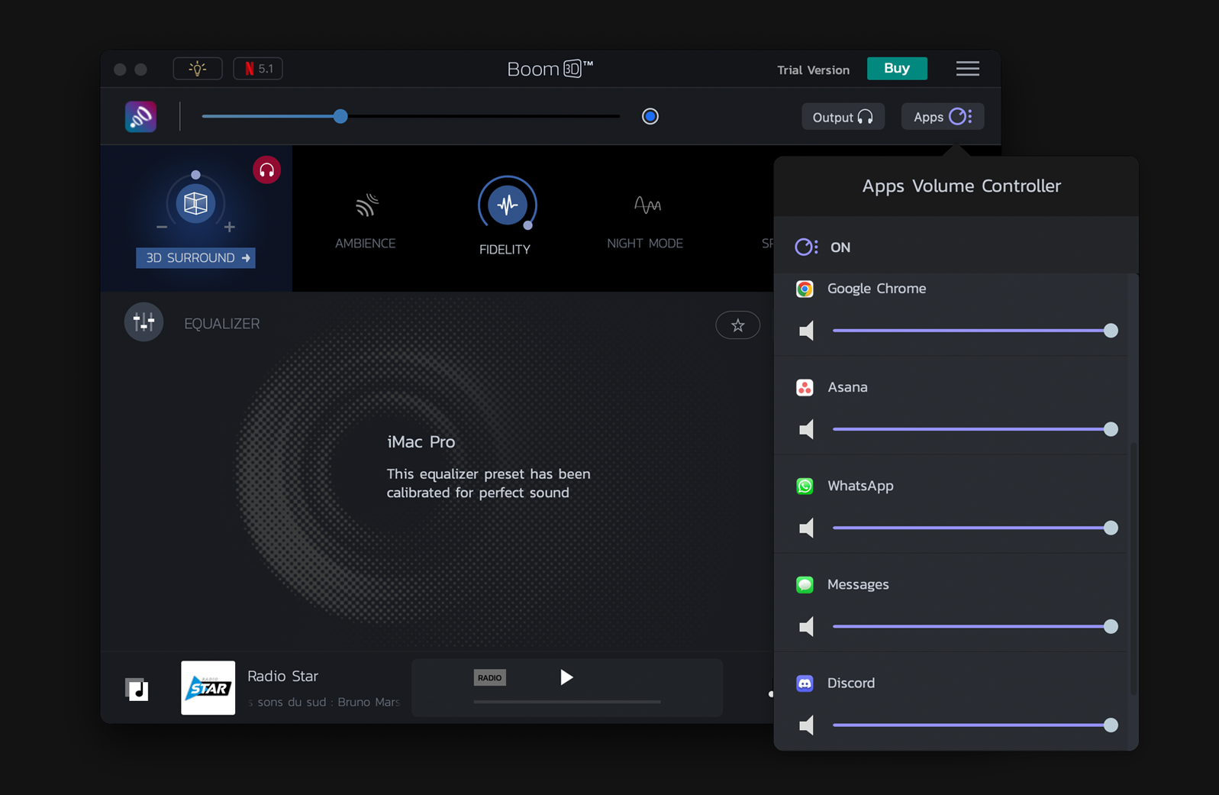Select the Ambience effect icon
The width and height of the screenshot is (1219, 795).
coord(366,205)
